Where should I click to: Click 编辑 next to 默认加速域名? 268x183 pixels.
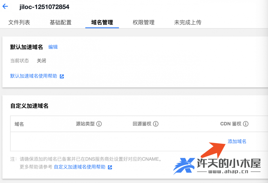pos(53,47)
